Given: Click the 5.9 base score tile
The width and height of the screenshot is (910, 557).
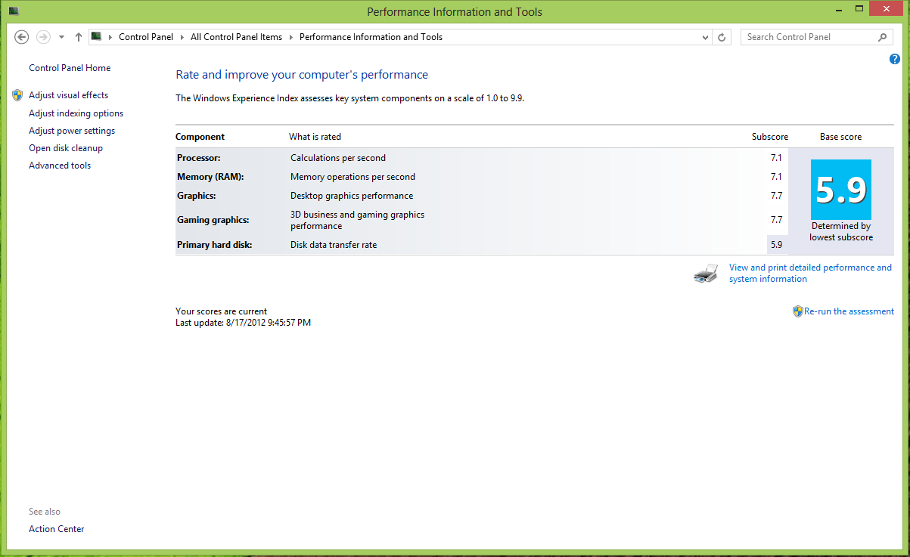Looking at the screenshot, I should [x=841, y=190].
